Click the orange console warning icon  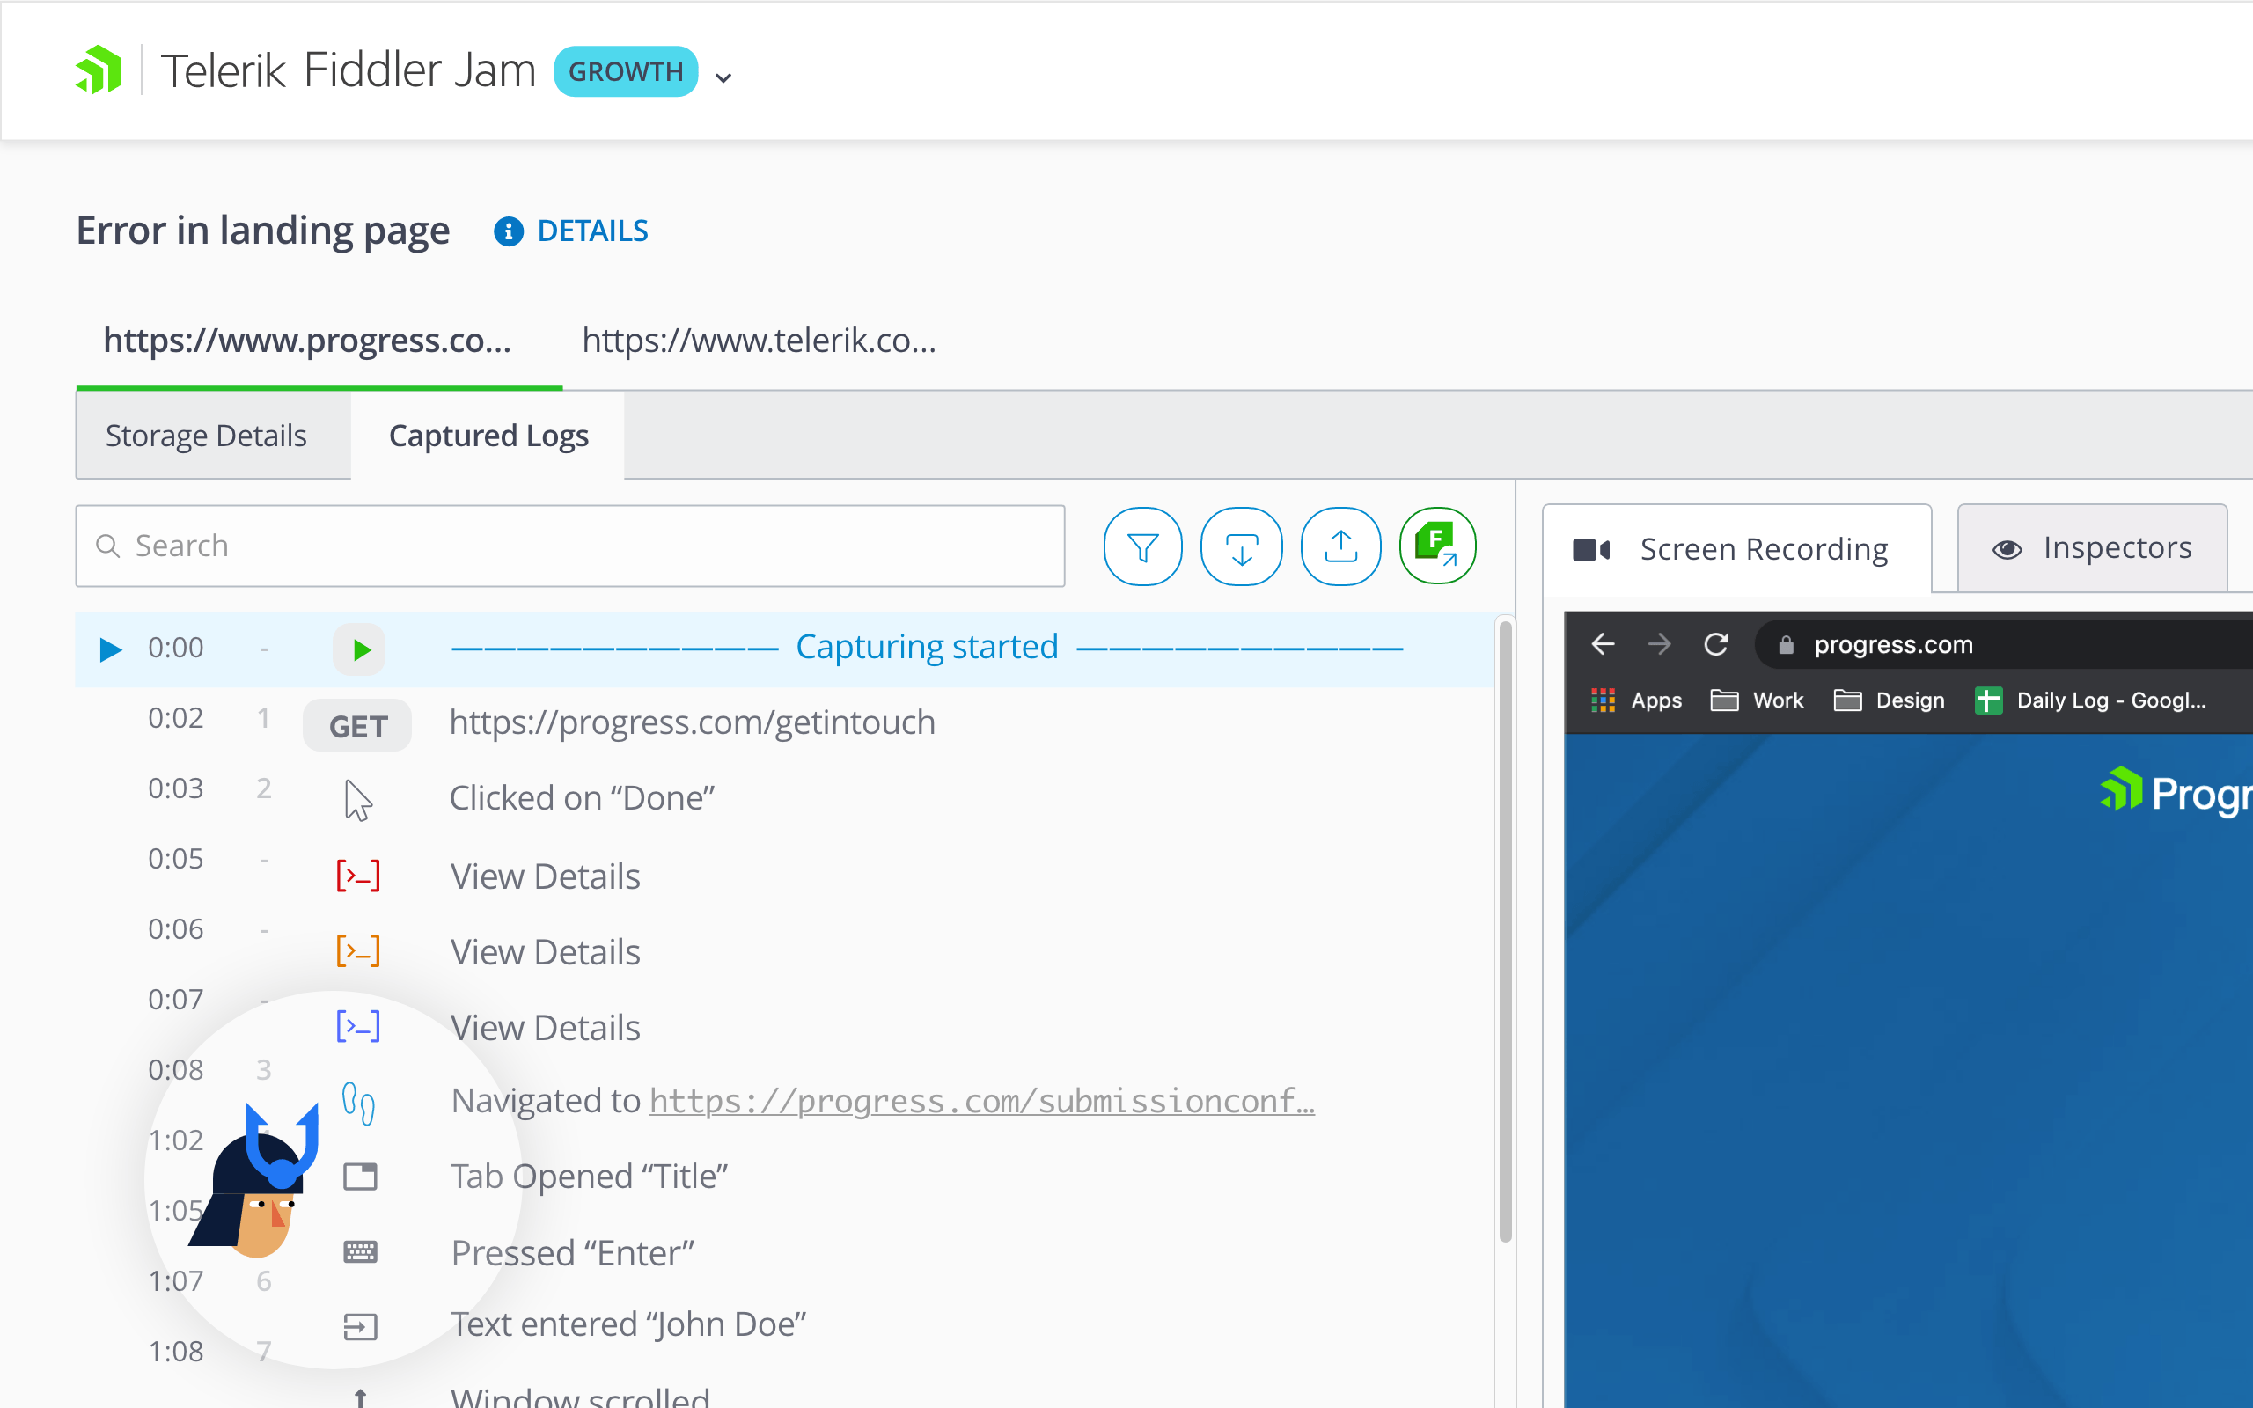(x=357, y=950)
